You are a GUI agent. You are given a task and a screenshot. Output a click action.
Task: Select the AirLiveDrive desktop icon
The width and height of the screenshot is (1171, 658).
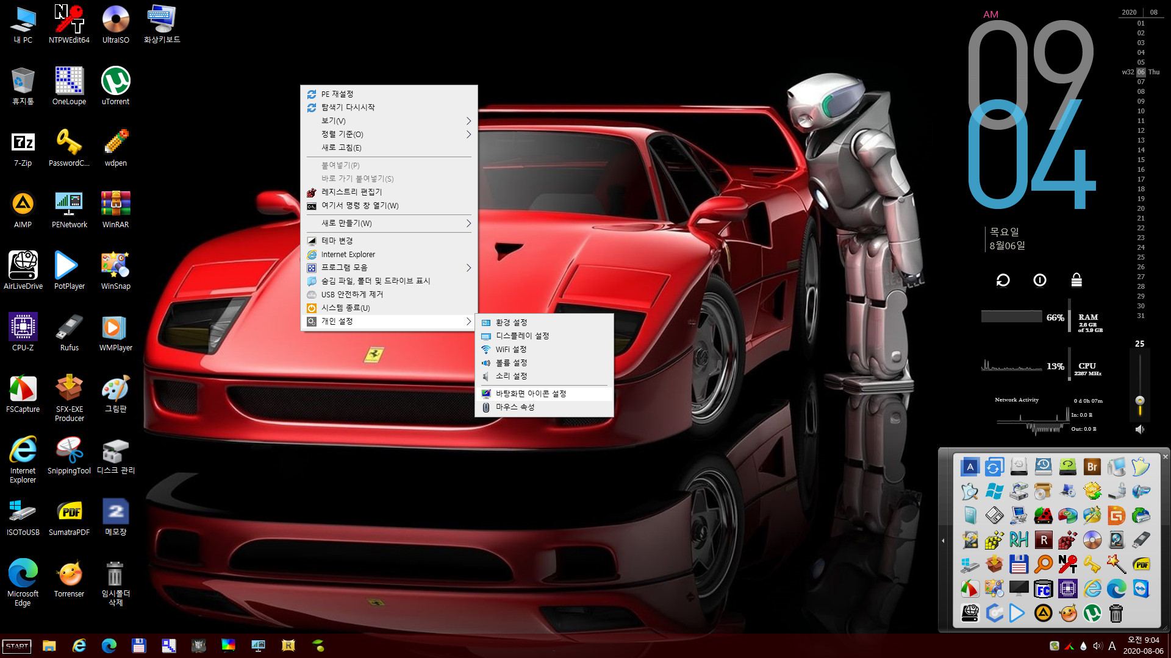23,271
